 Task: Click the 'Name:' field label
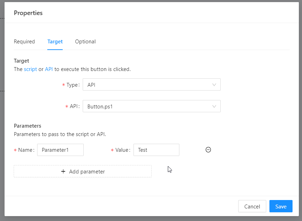click(x=26, y=150)
